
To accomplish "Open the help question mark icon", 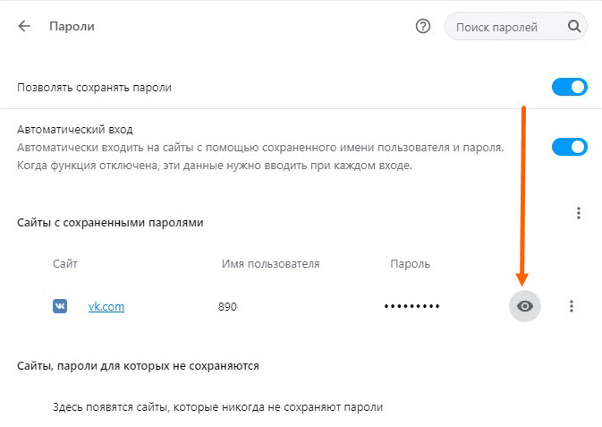I will pos(423,27).
